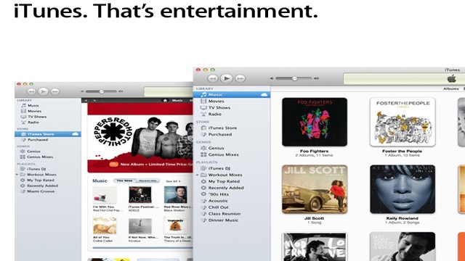Click store back arrow in back window
The height and width of the screenshot is (261, 465).
[86, 101]
